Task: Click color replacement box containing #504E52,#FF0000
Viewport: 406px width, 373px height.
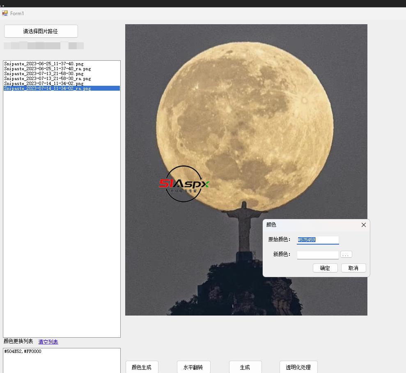Action: (62, 360)
